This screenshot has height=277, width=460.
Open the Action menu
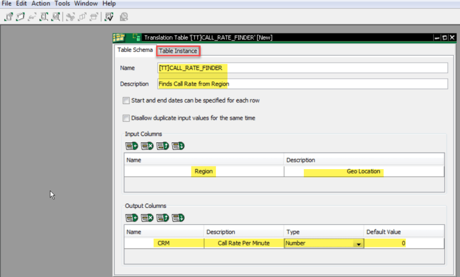coord(41,3)
